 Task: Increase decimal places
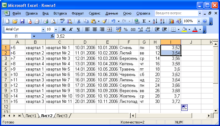[x=140, y=29]
